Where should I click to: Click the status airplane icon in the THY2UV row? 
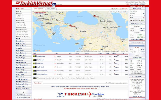[x=116, y=63]
